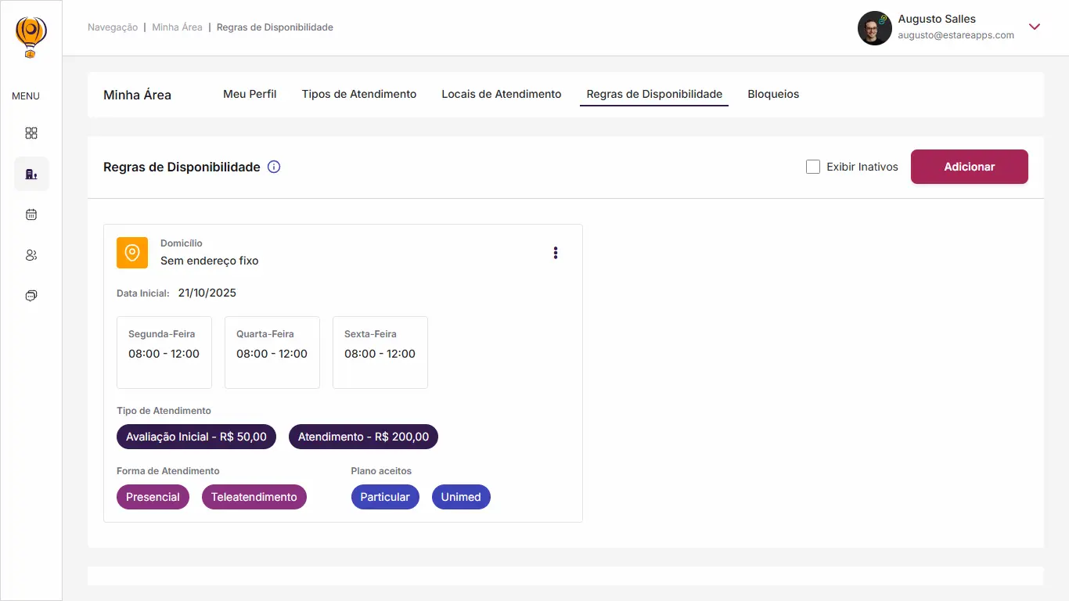Go to the Bloqueios tab
Viewport: 1069px width, 601px height.
tap(773, 94)
